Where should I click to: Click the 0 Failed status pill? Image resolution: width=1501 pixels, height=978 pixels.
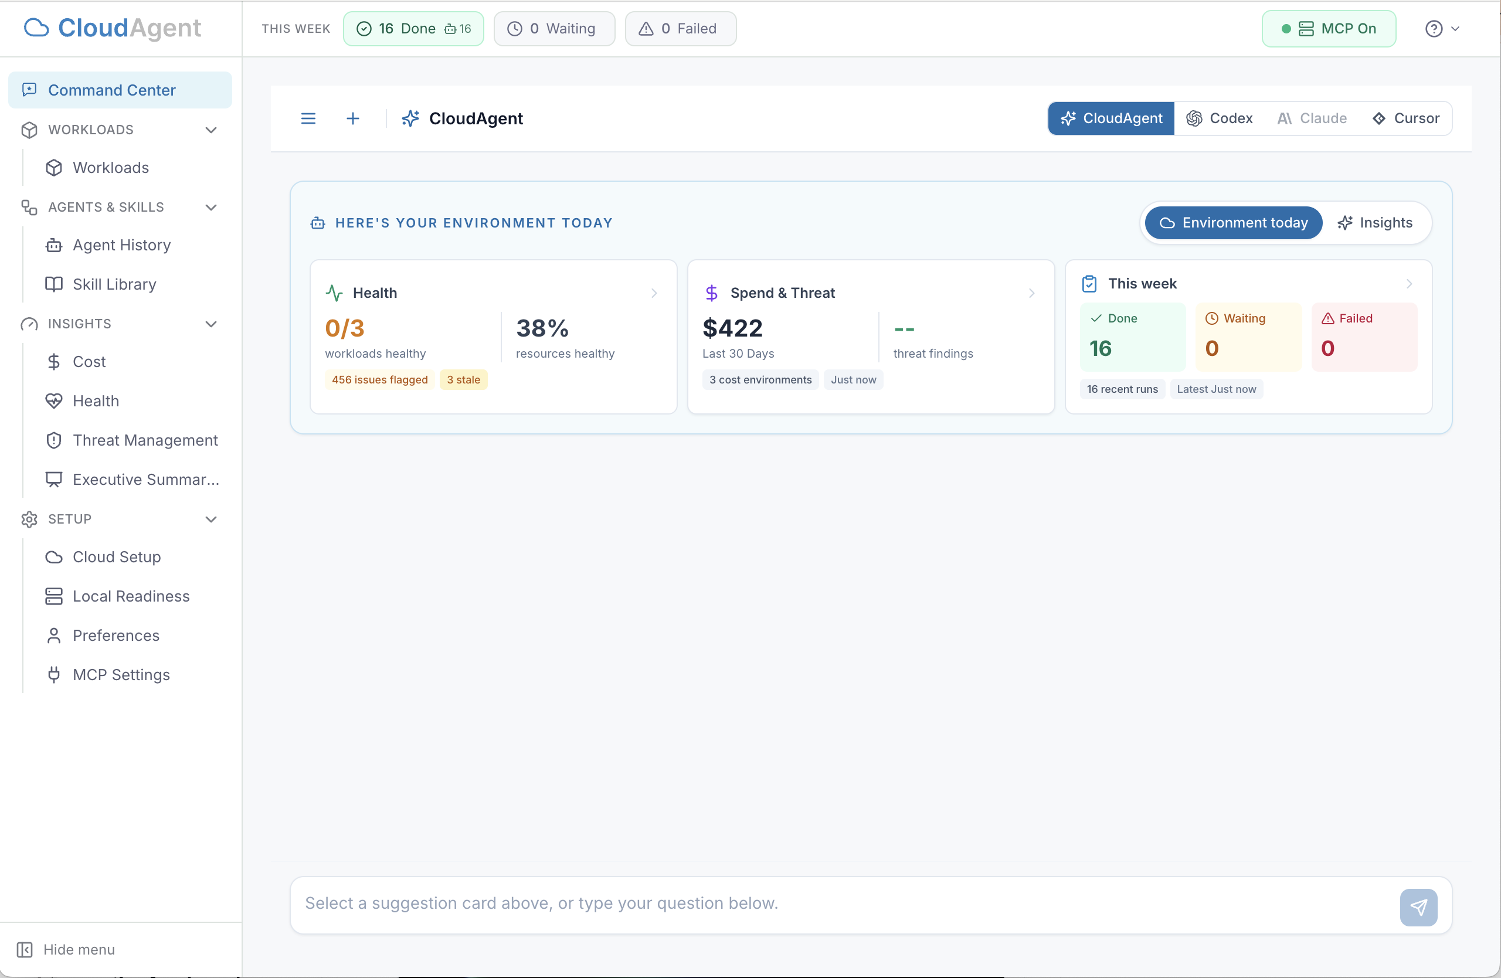pos(681,29)
